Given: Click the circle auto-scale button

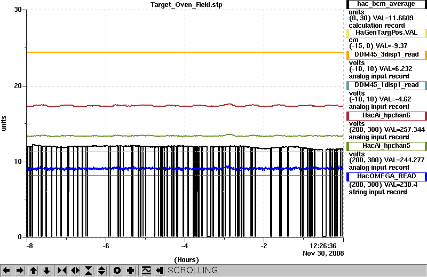Looking at the screenshot, I should [x=117, y=271].
